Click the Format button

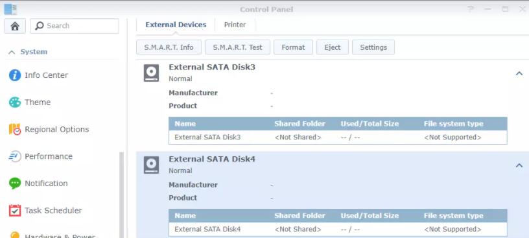(293, 47)
